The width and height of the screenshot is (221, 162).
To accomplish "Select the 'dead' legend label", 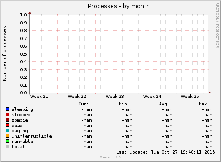I will point(17,126).
